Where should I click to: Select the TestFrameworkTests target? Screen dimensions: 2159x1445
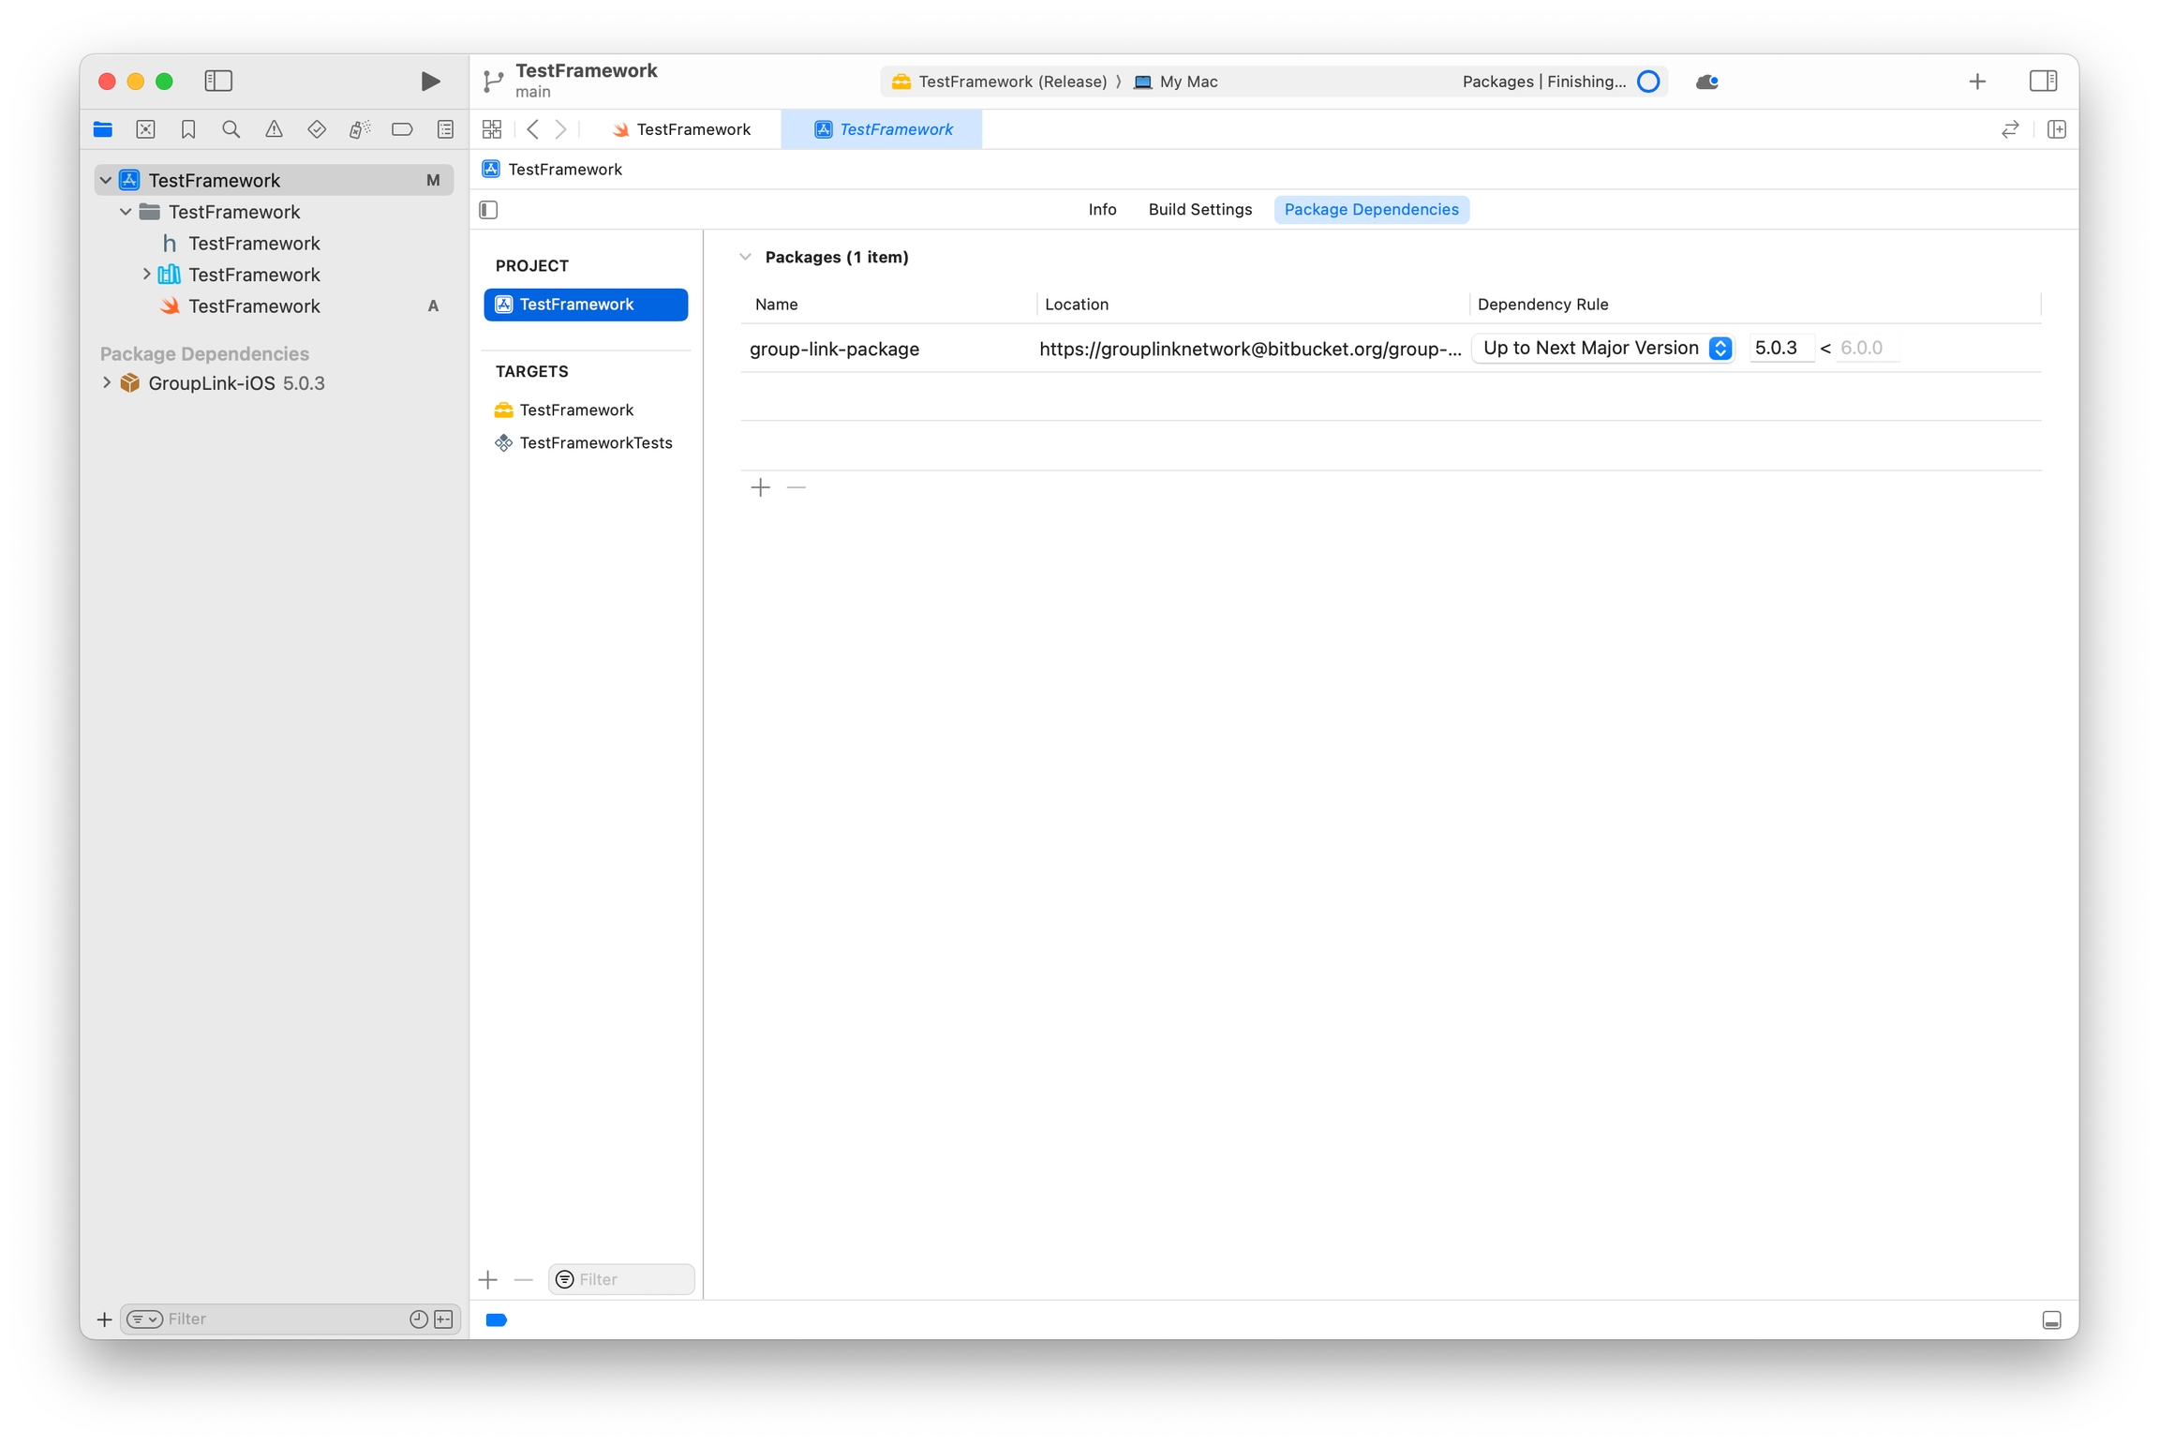(x=595, y=442)
